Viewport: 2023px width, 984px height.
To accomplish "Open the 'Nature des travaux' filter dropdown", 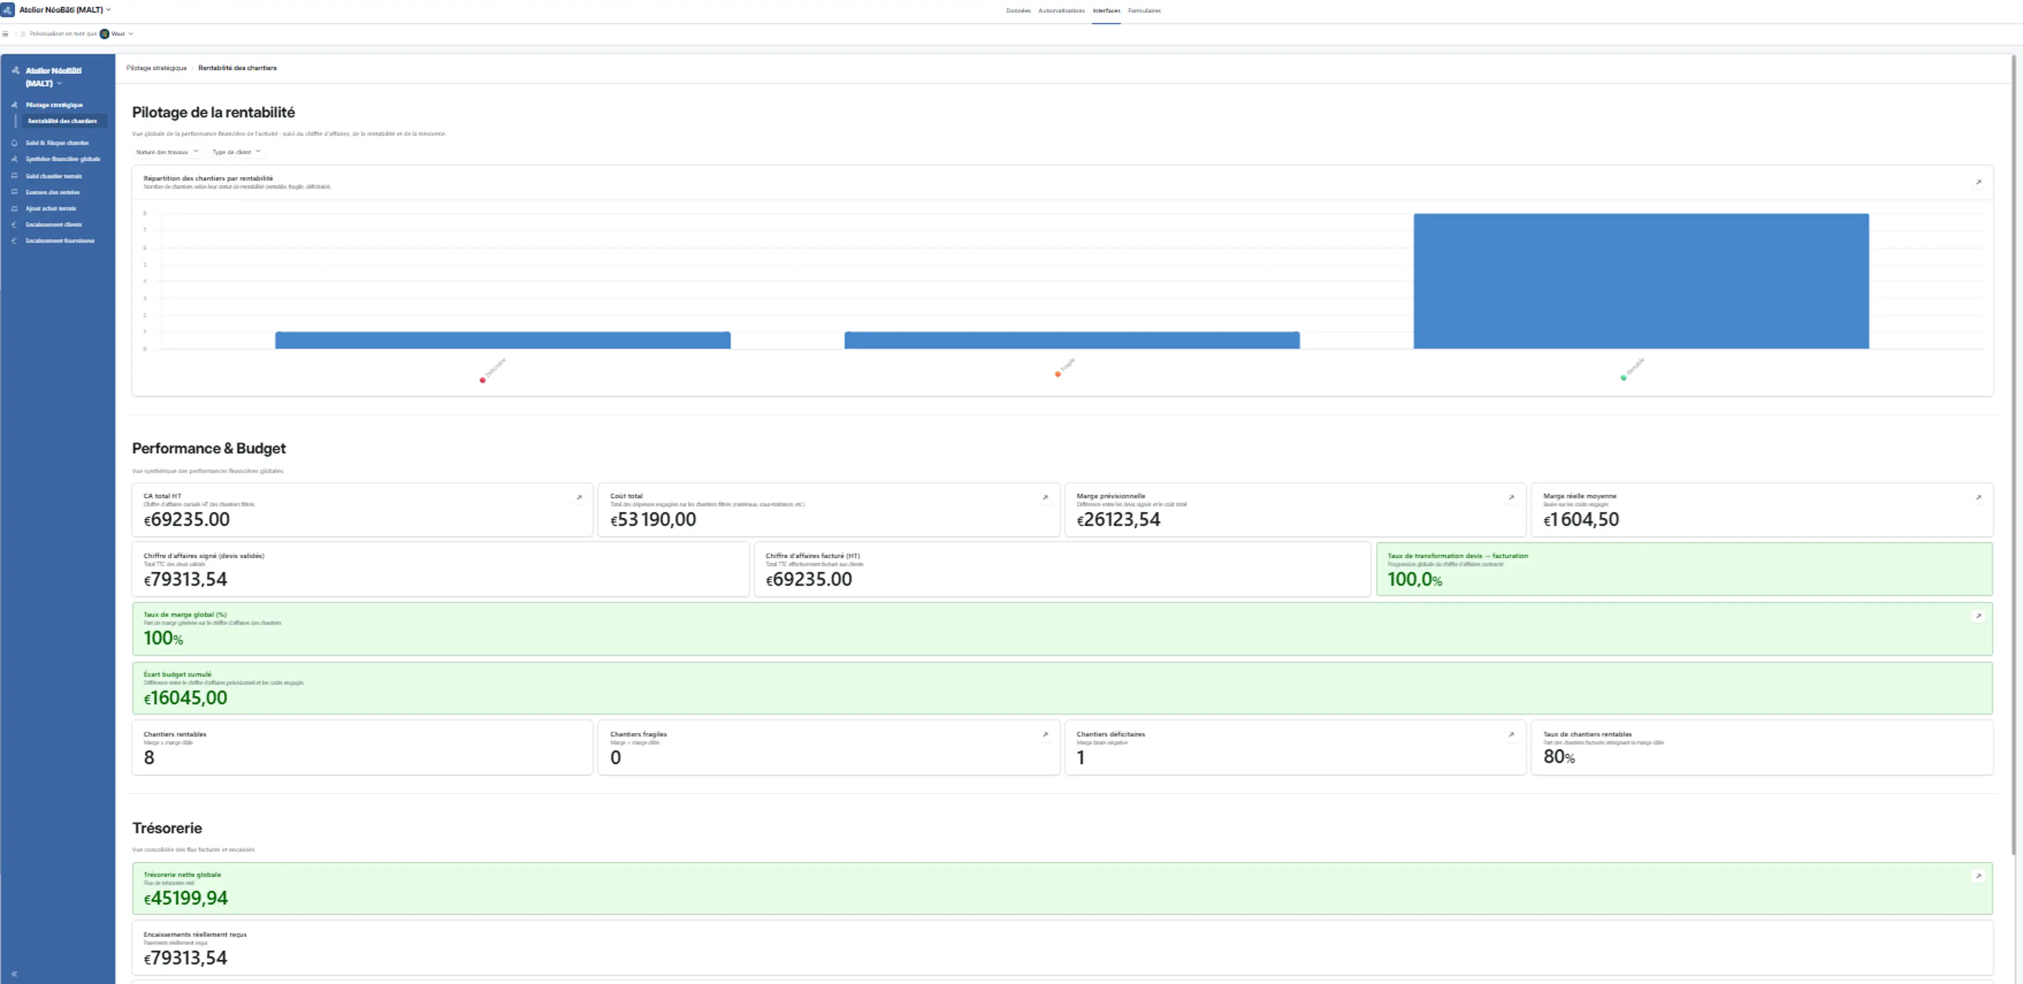I will click(166, 152).
